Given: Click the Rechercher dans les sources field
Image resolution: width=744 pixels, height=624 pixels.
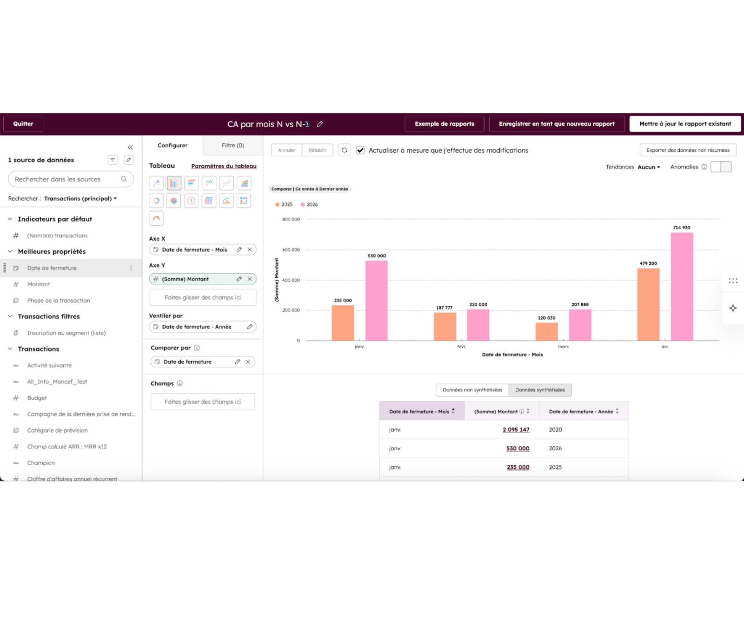Looking at the screenshot, I should pos(71,179).
